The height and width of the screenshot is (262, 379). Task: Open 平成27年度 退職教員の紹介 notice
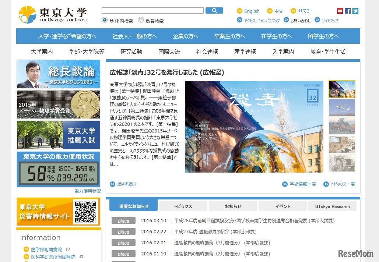click(x=215, y=232)
